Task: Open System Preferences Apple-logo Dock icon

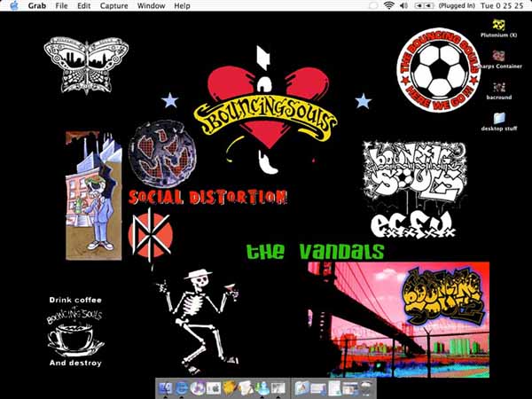Action: pyautogui.click(x=214, y=388)
